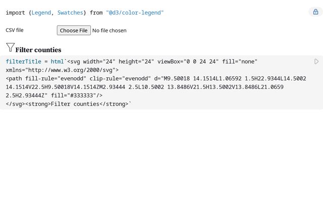
Task: Click the lock icon in the top-right corner
Action: (x=315, y=12)
